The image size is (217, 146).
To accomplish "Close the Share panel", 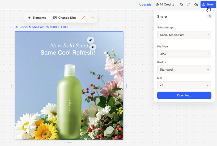I will (210, 16).
